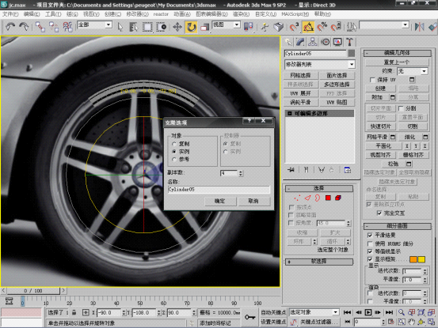Click the Arc Rotate viewport icon
This screenshot has height=328, width=438.
[x=421, y=322]
